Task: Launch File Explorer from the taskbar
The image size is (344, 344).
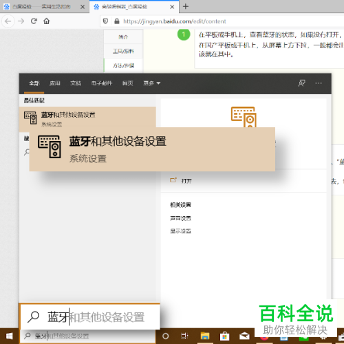Action: (205, 336)
